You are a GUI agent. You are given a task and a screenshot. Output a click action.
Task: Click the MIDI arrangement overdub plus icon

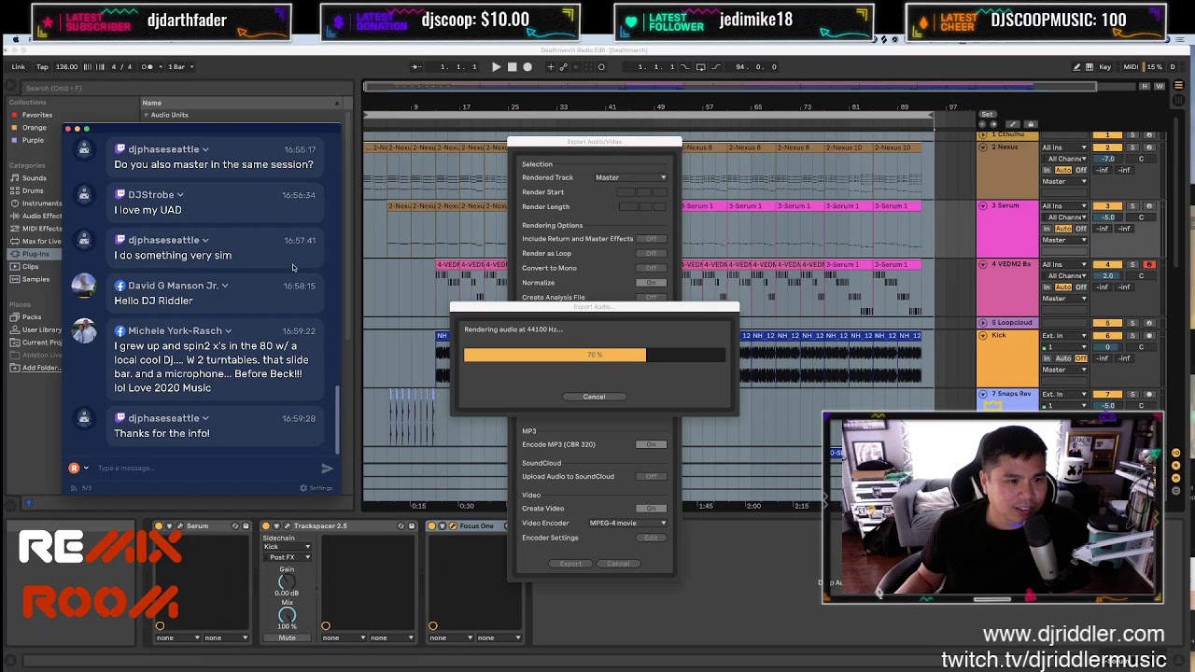[550, 67]
